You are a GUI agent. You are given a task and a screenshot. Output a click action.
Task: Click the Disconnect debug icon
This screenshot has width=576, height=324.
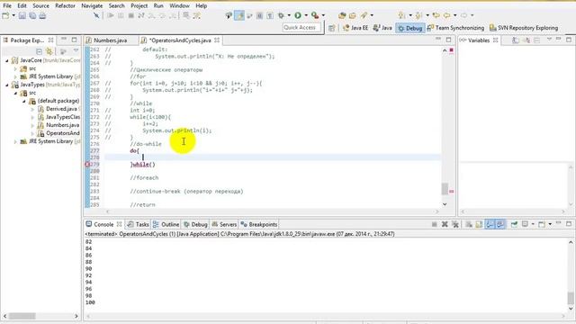coord(141,15)
